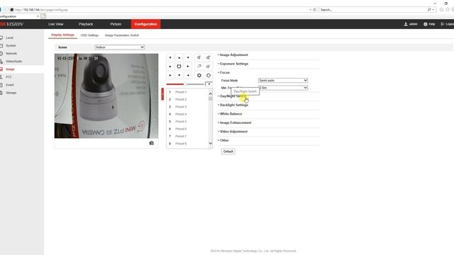Click the zoom out PTZ icon
The width and height of the screenshot is (454, 255).
(199, 57)
